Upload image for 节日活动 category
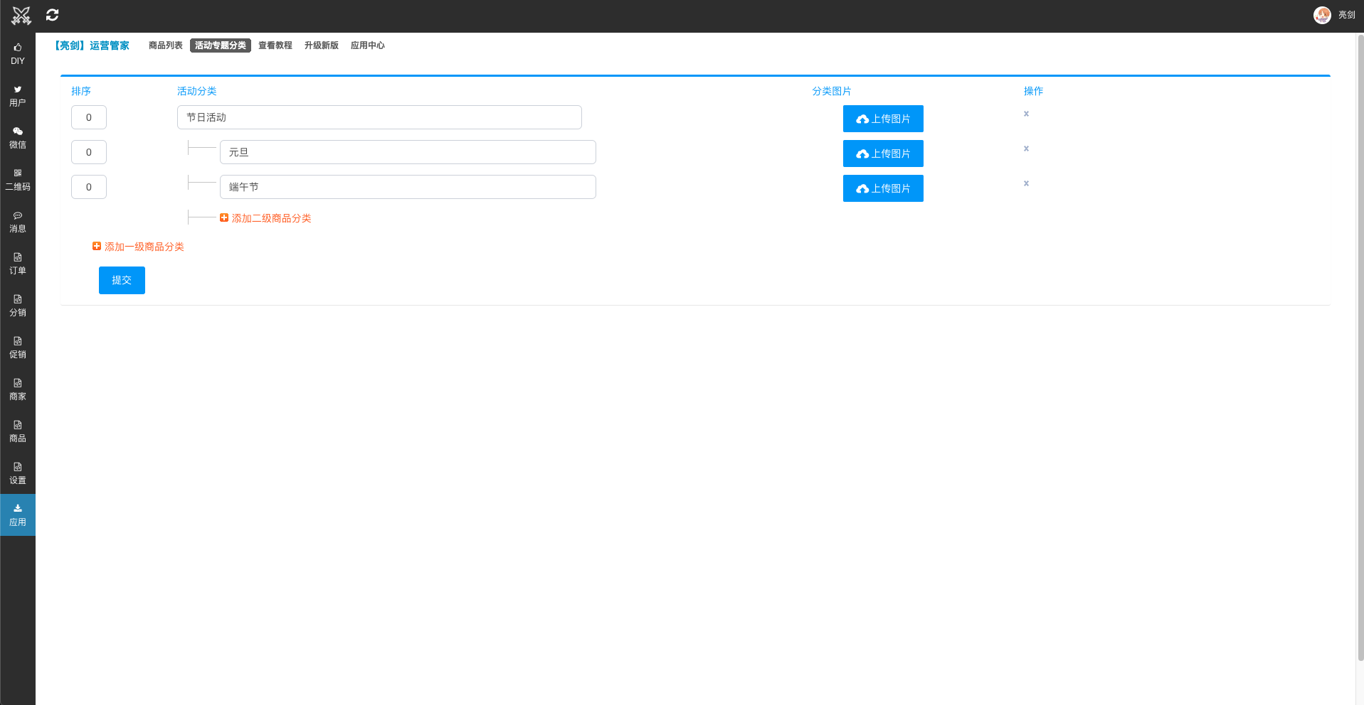 (x=883, y=119)
